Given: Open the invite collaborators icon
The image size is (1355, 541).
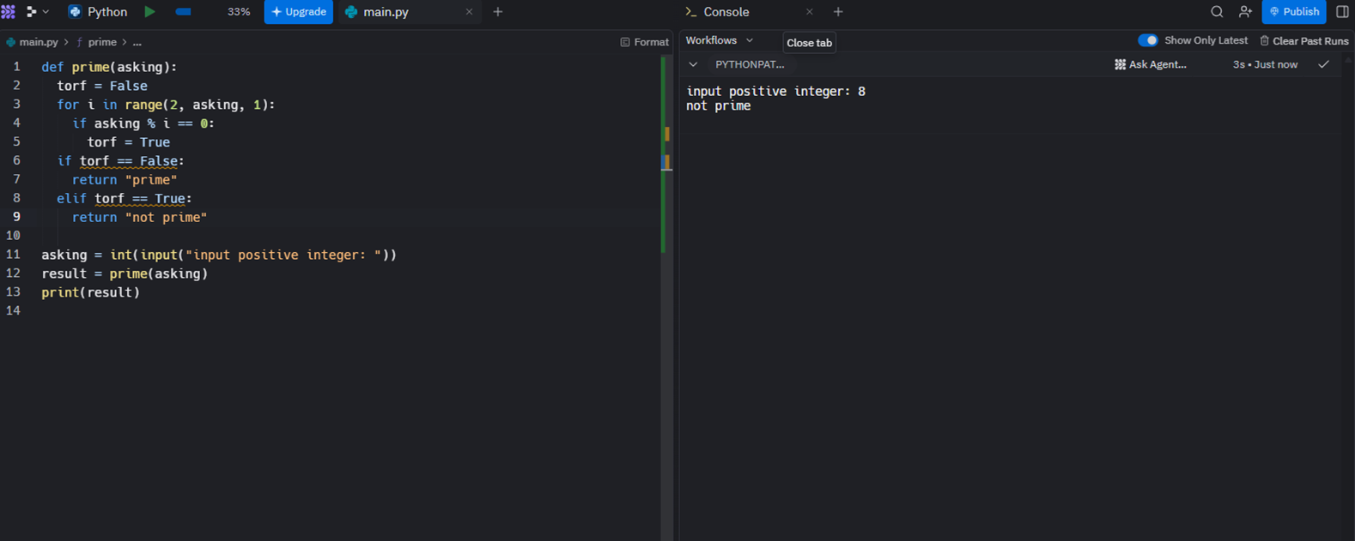Looking at the screenshot, I should [x=1245, y=12].
